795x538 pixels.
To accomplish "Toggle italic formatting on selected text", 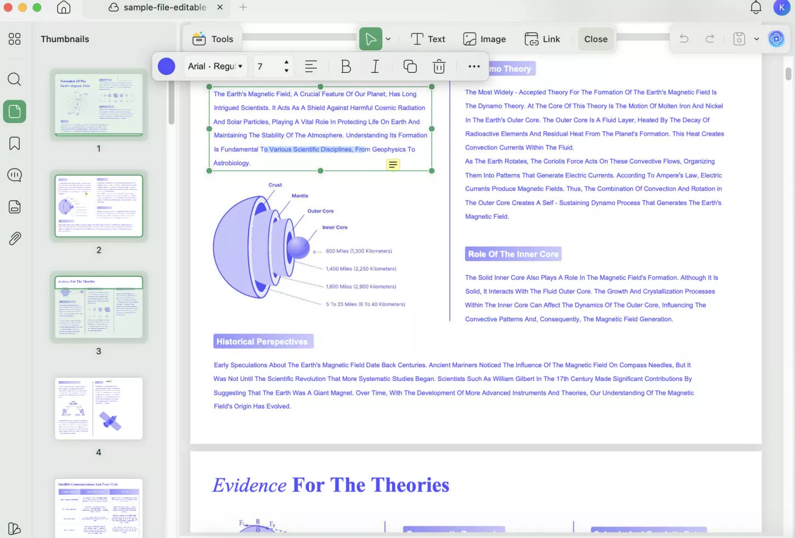I will (375, 66).
